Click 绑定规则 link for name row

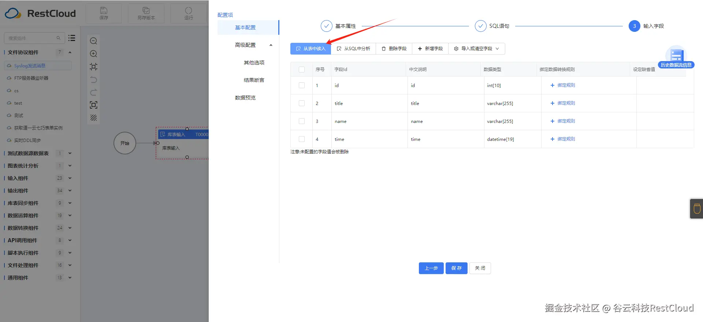pos(563,121)
